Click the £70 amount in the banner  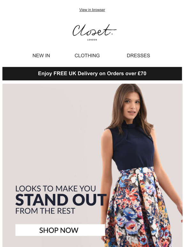[x=142, y=74]
